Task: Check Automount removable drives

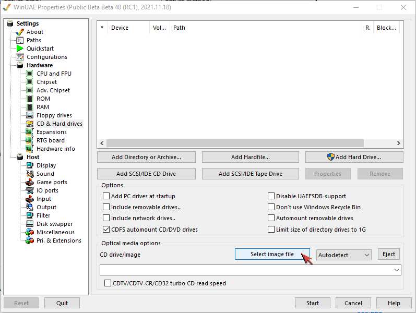Action: point(271,218)
